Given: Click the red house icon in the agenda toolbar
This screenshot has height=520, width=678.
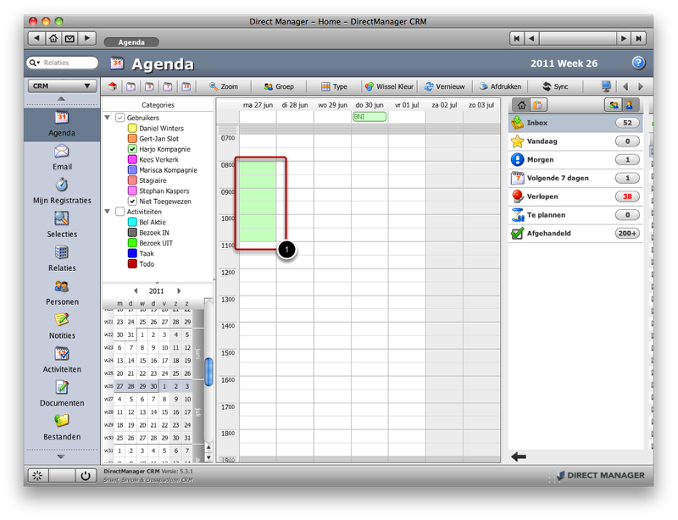Looking at the screenshot, I should click(x=113, y=86).
